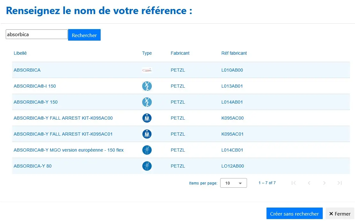Click the last page pagination arrow
Image resolution: width=355 pixels, height=221 pixels.
(x=340, y=183)
